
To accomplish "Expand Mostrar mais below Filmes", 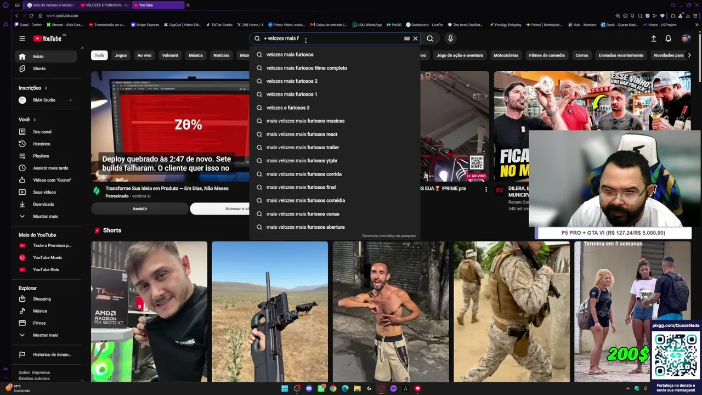I will 47,335.
